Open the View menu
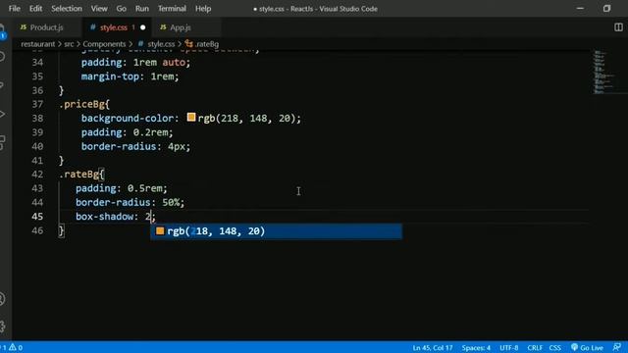This screenshot has height=353, width=628. click(99, 9)
